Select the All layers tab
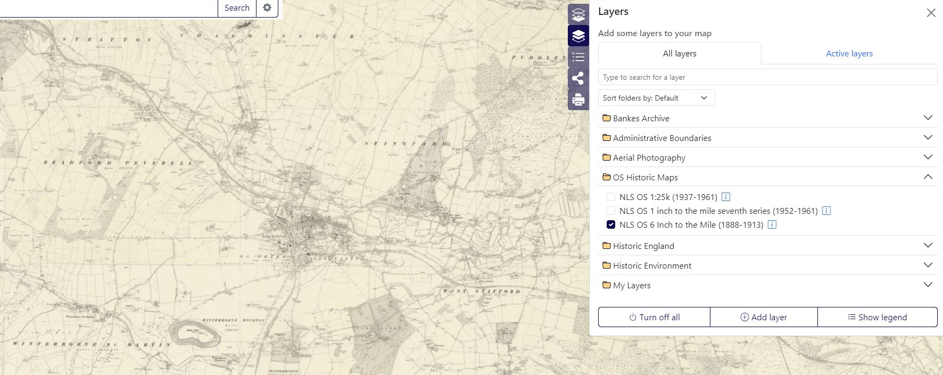 pyautogui.click(x=680, y=53)
